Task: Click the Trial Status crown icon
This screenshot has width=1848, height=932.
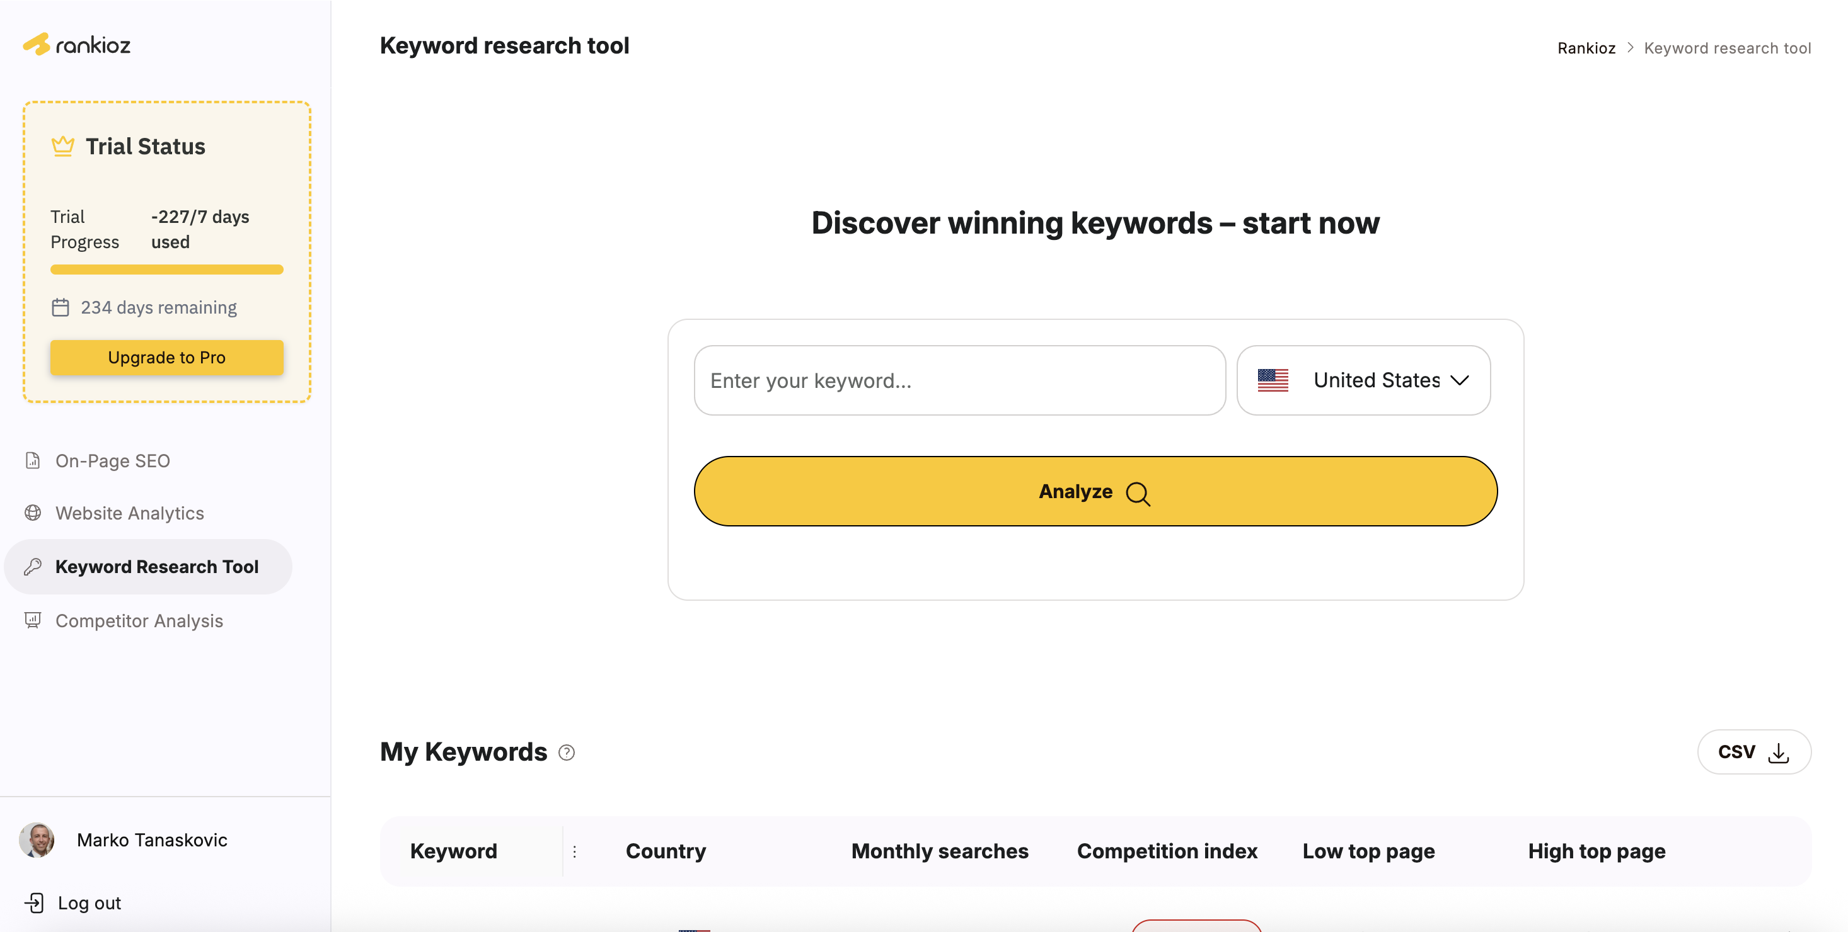Action: pyautogui.click(x=63, y=146)
